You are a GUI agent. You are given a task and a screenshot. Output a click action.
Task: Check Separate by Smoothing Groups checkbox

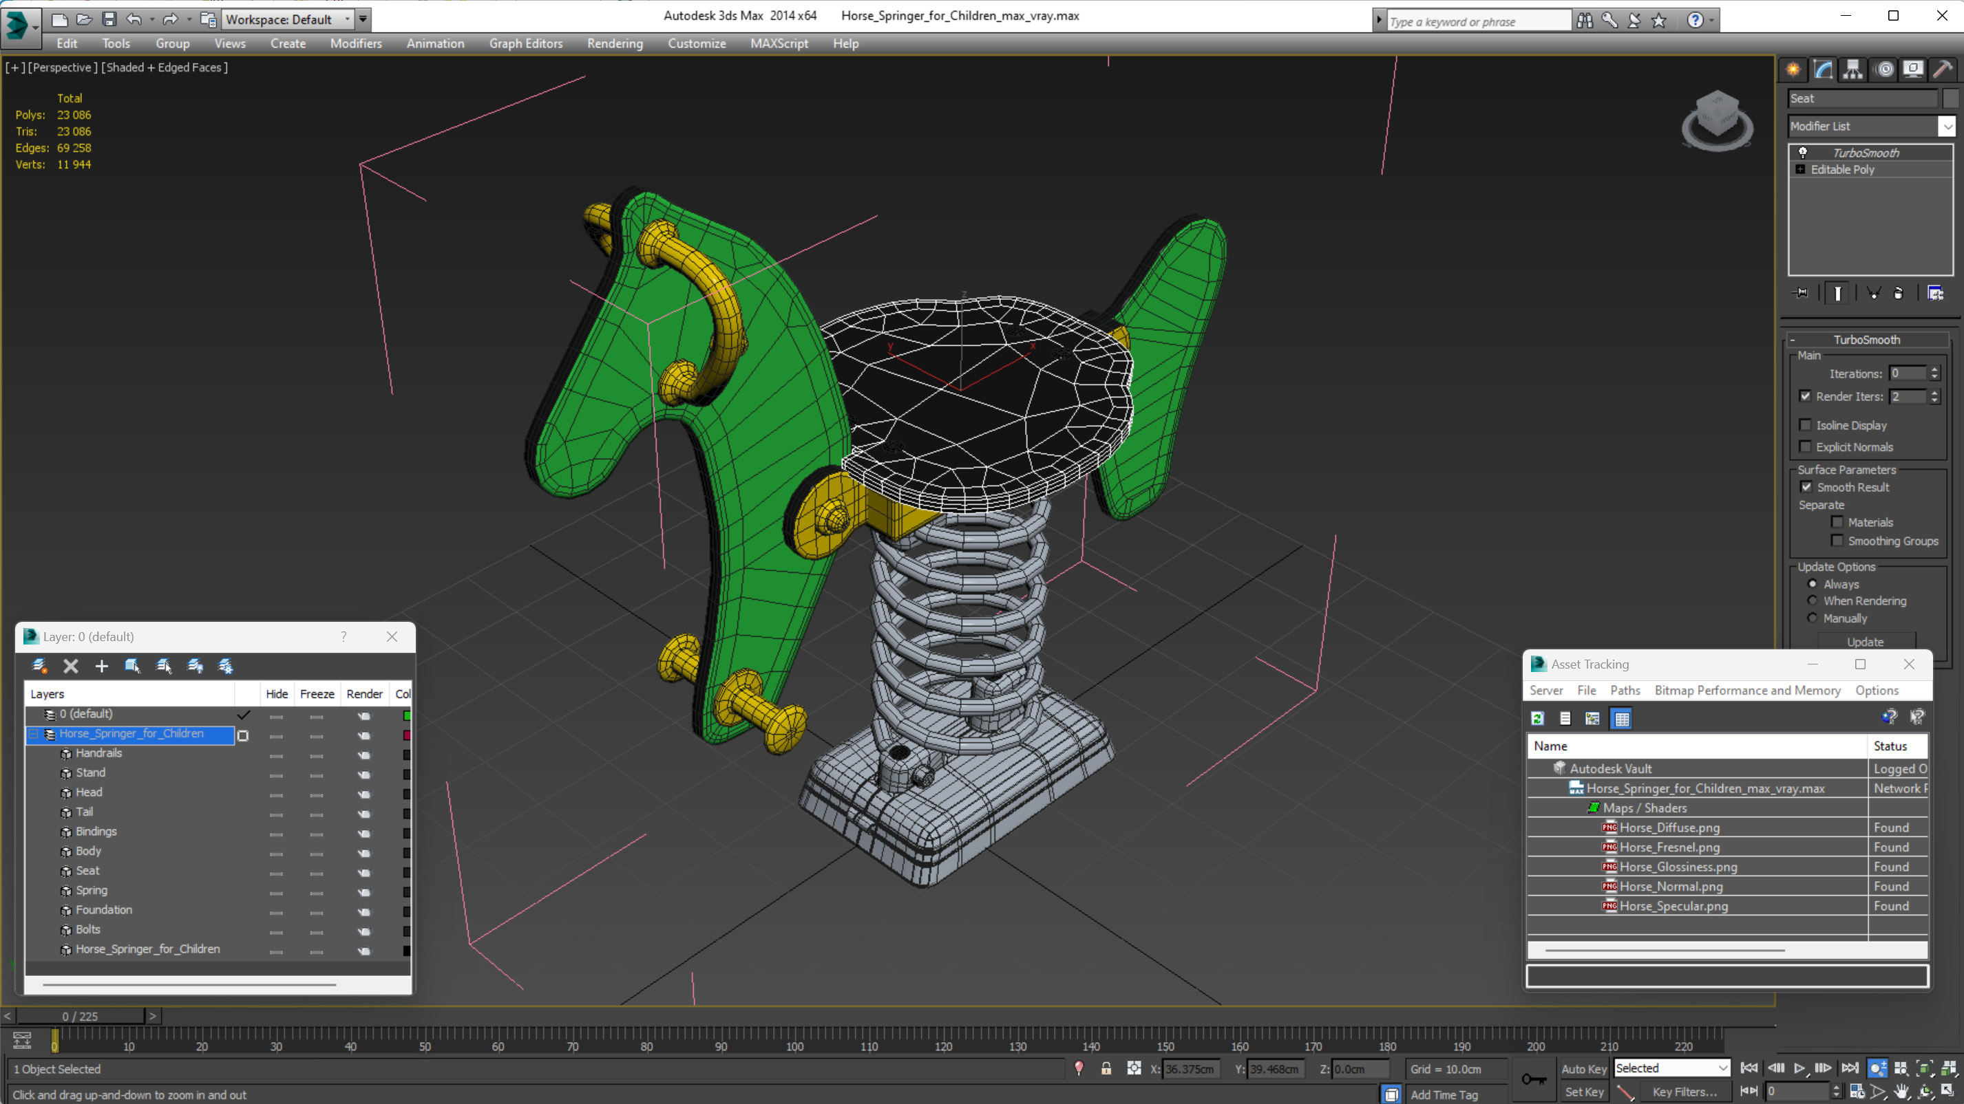(x=1837, y=540)
